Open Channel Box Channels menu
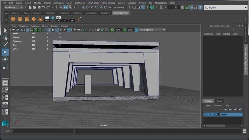Screen dimensions: 249x140 (209, 34)
